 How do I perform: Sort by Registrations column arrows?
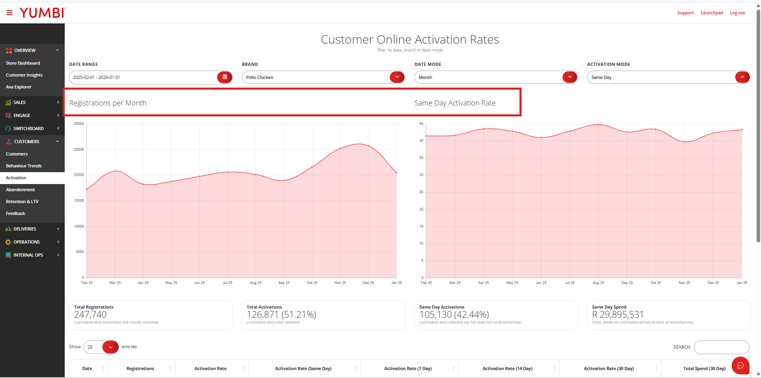[170, 369]
